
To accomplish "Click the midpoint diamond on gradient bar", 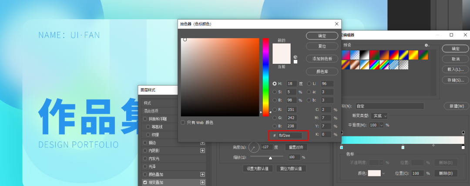I will (x=433, y=145).
